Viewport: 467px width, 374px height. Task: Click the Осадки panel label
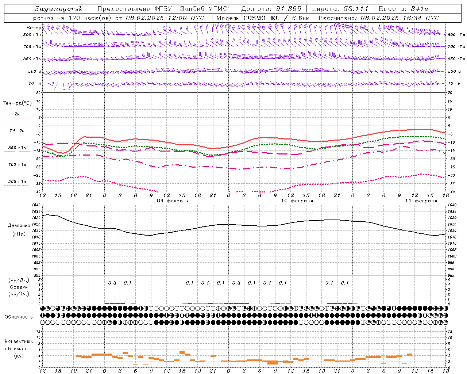[19, 287]
